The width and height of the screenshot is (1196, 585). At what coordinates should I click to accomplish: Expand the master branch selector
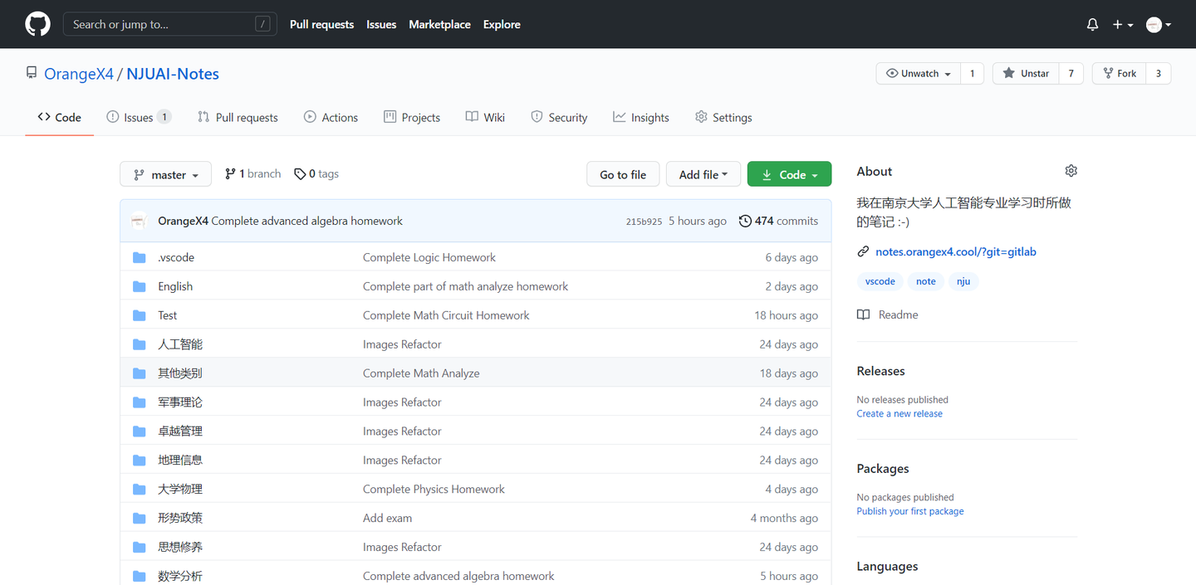coord(165,174)
